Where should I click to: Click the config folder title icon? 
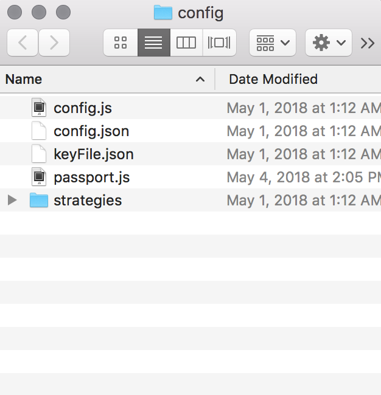(163, 12)
